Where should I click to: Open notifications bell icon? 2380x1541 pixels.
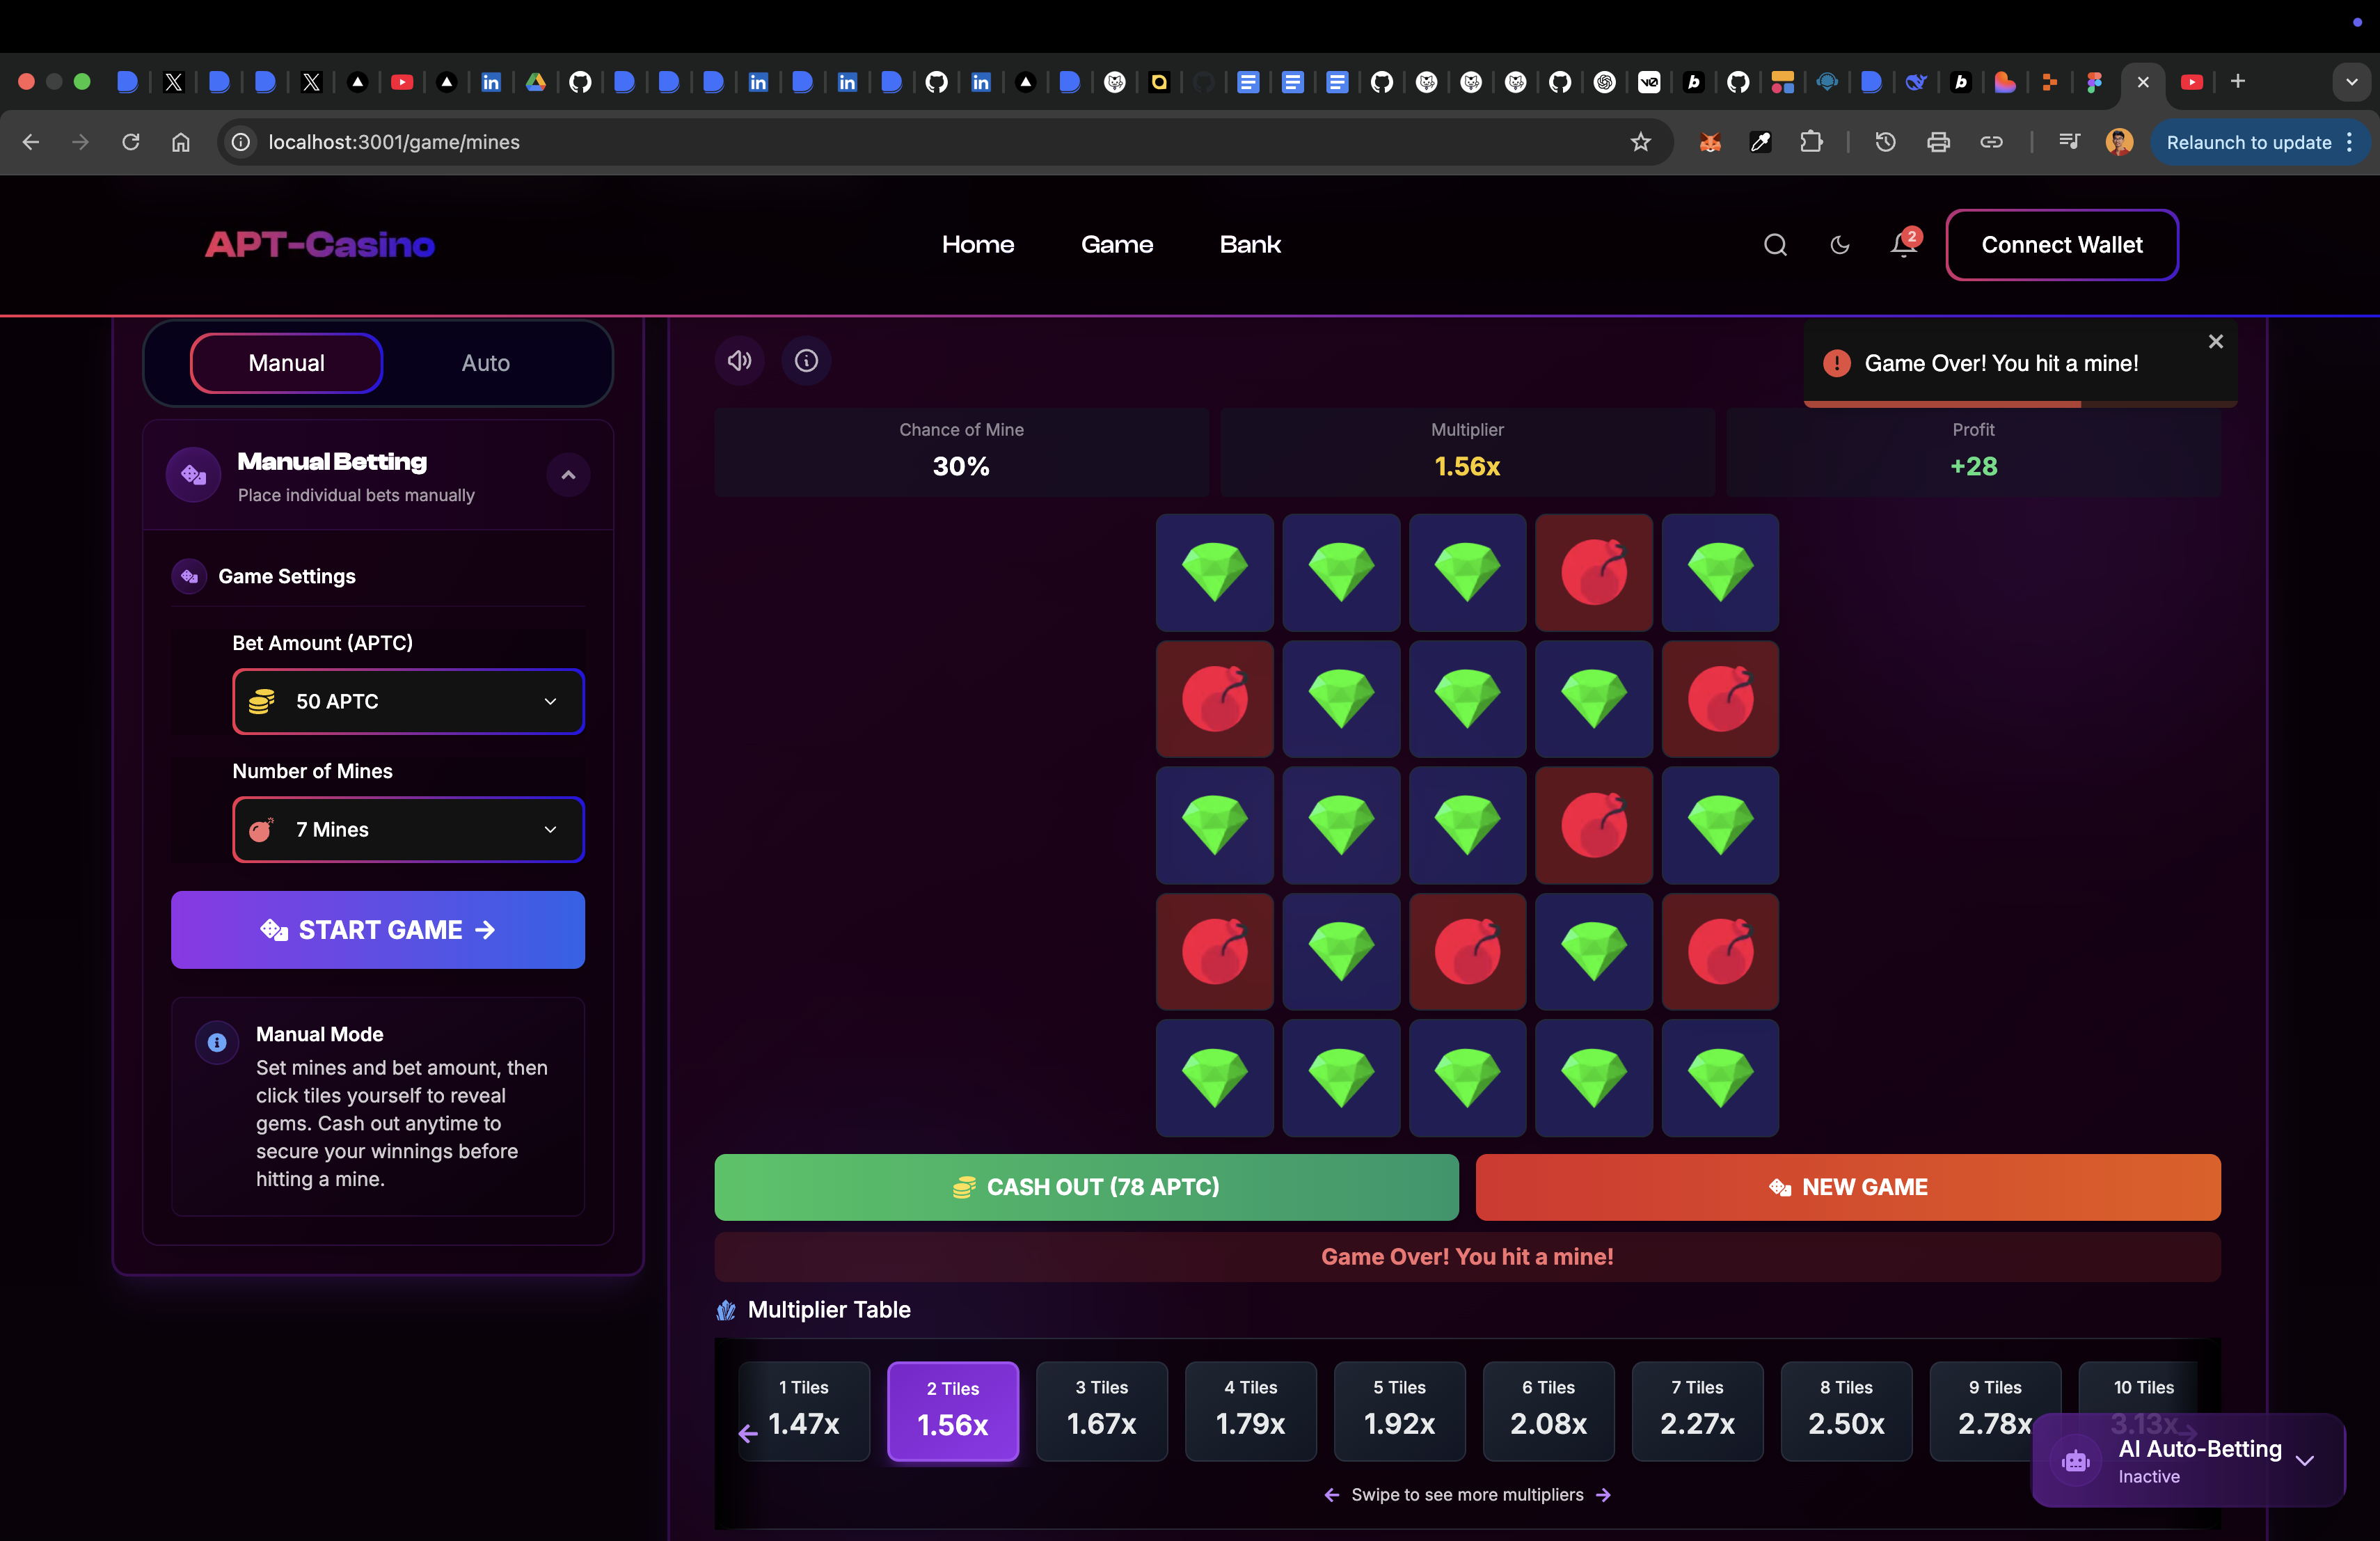(1903, 245)
